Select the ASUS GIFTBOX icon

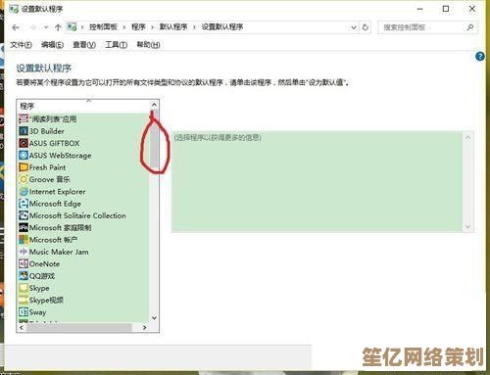[x=24, y=143]
